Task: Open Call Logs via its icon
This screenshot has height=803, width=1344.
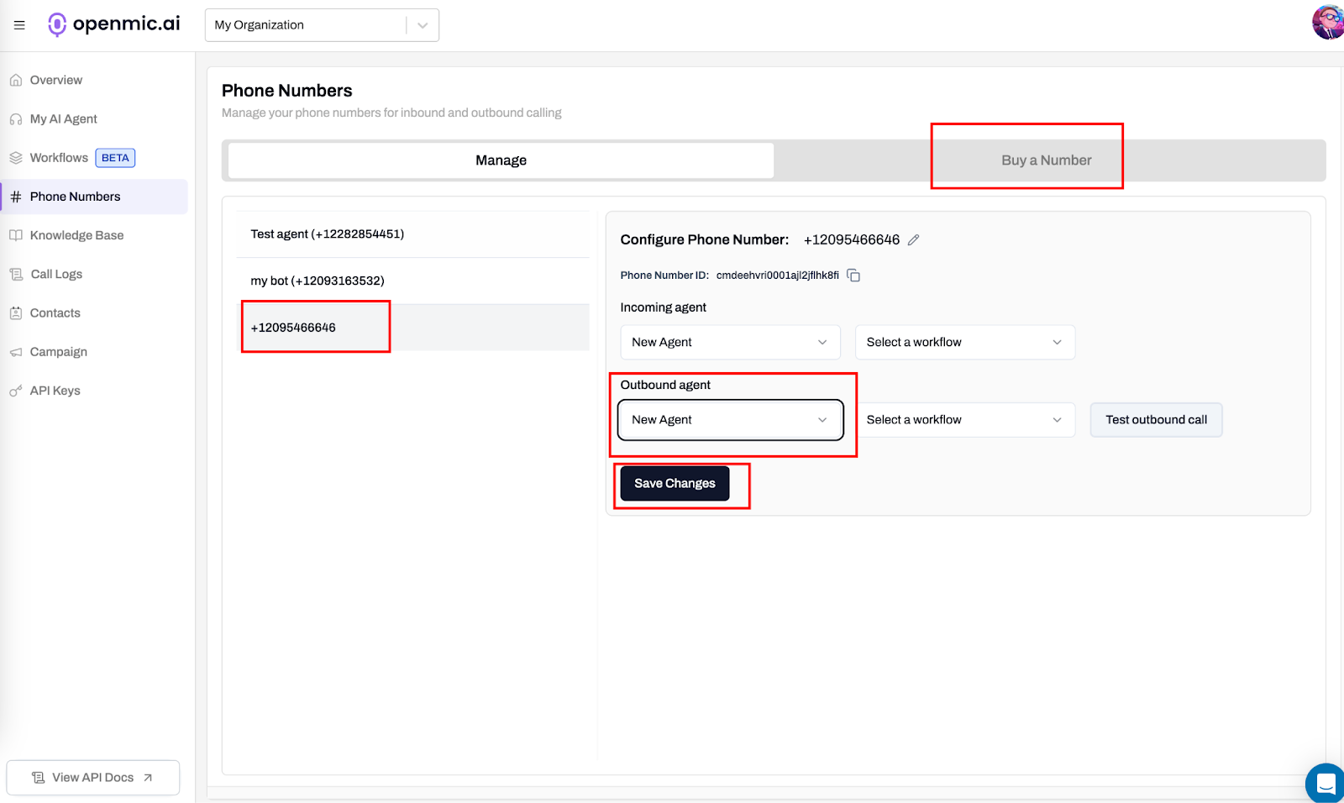Action: point(16,273)
